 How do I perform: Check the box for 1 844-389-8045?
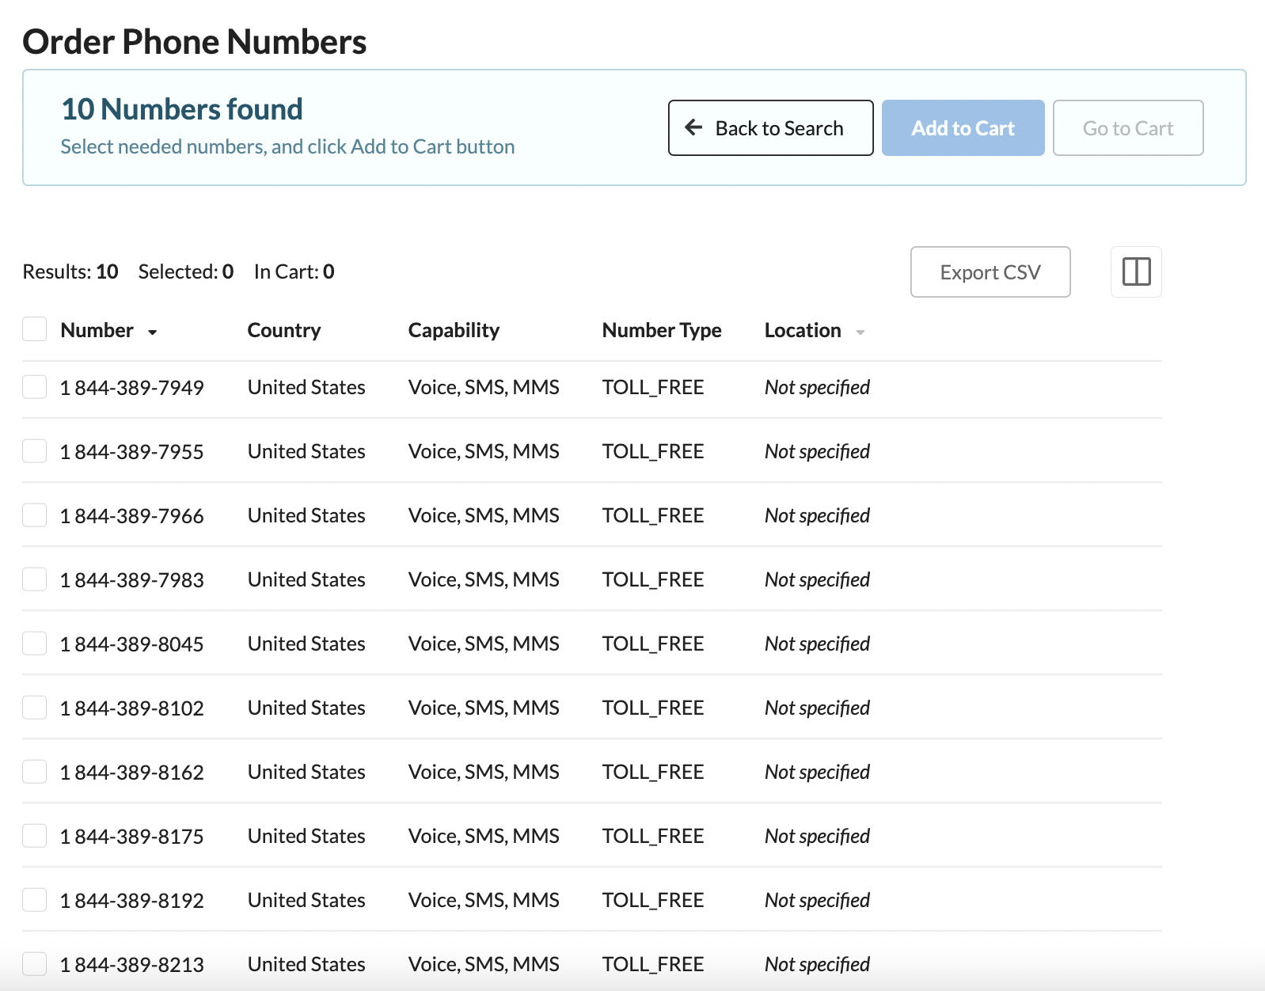pyautogui.click(x=35, y=644)
